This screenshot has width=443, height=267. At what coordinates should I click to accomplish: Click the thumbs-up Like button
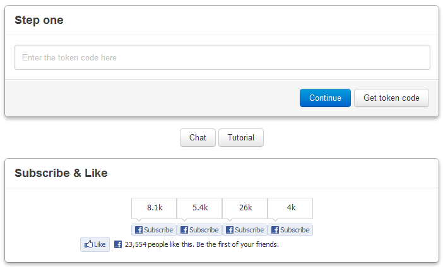tap(95, 244)
